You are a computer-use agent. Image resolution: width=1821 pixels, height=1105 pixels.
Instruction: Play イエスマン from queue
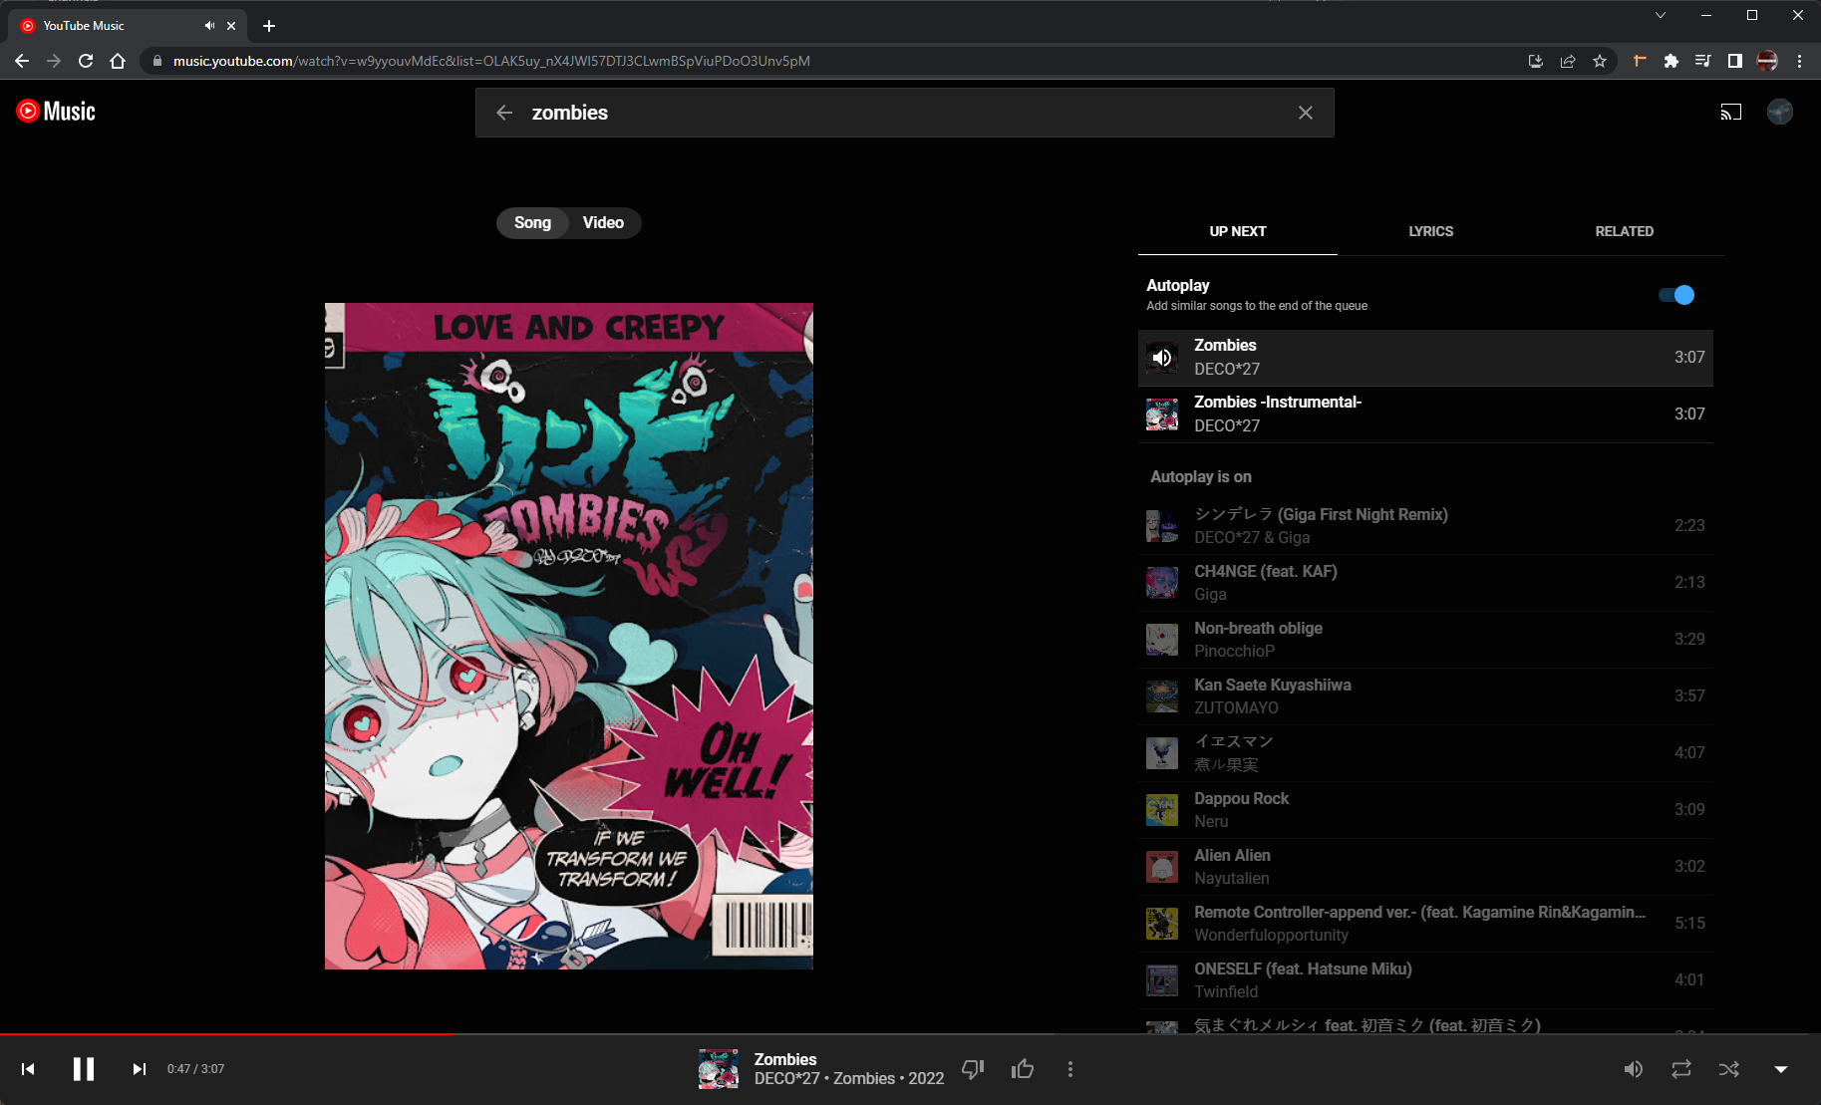[x=1425, y=753]
